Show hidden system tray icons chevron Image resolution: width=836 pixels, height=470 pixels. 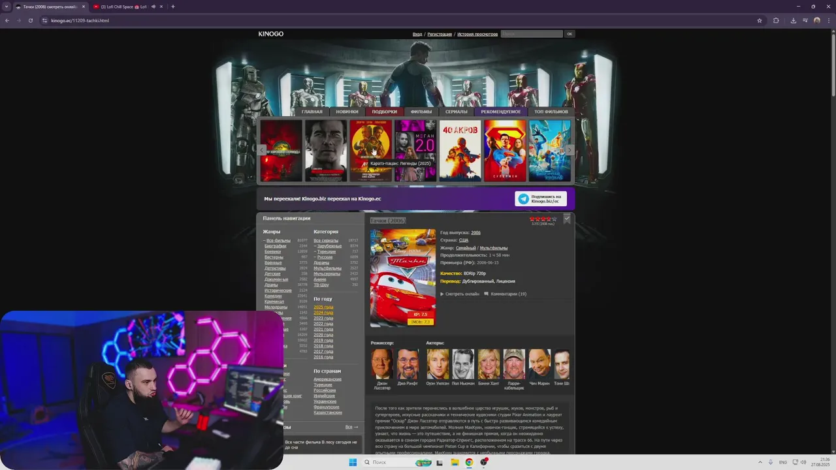[760, 462]
